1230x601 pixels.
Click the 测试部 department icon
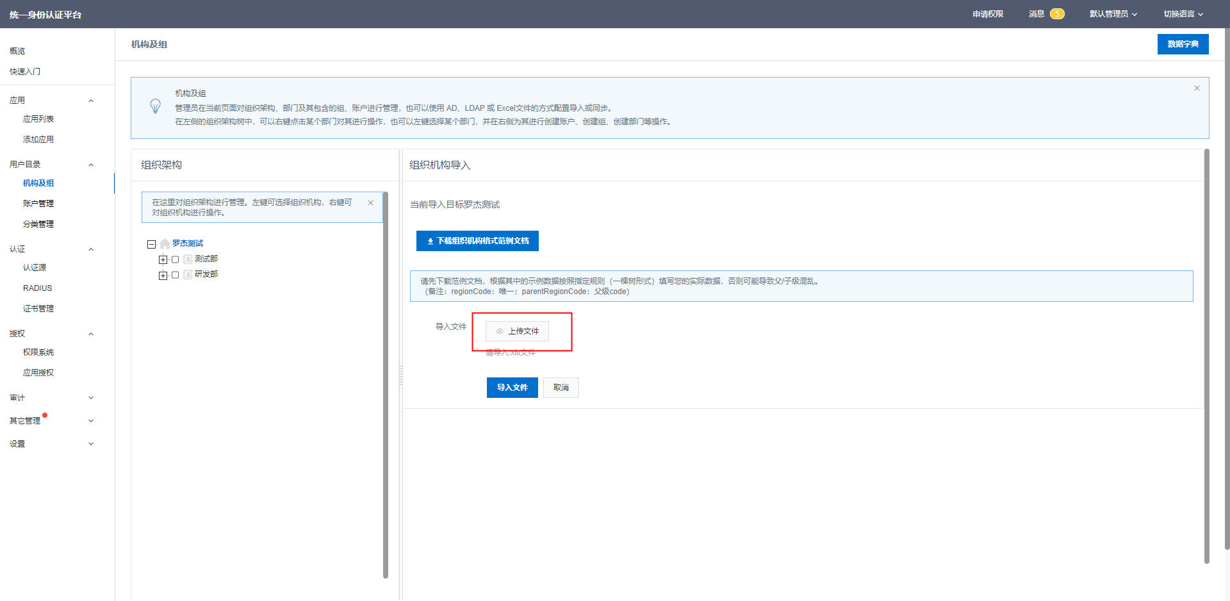point(187,259)
